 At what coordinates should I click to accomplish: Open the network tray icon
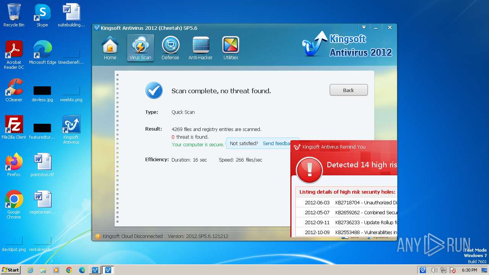pos(443,270)
